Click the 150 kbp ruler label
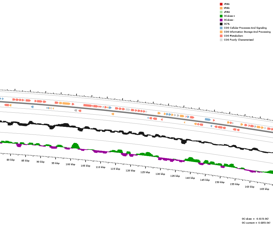 (x=220, y=182)
